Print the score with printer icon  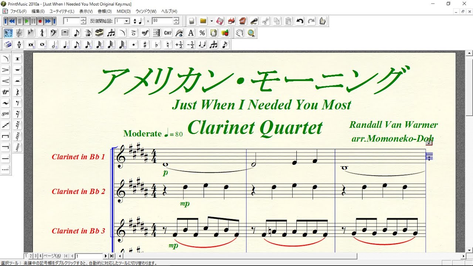tap(231, 21)
